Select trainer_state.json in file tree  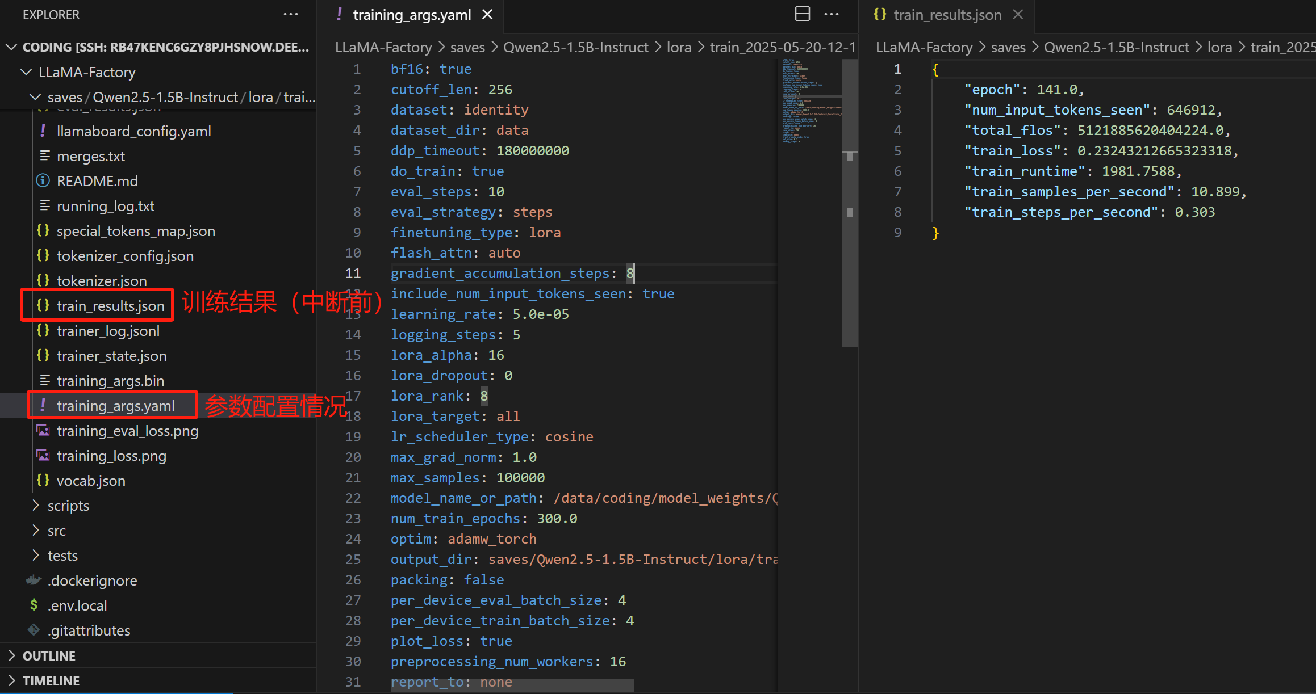click(111, 356)
